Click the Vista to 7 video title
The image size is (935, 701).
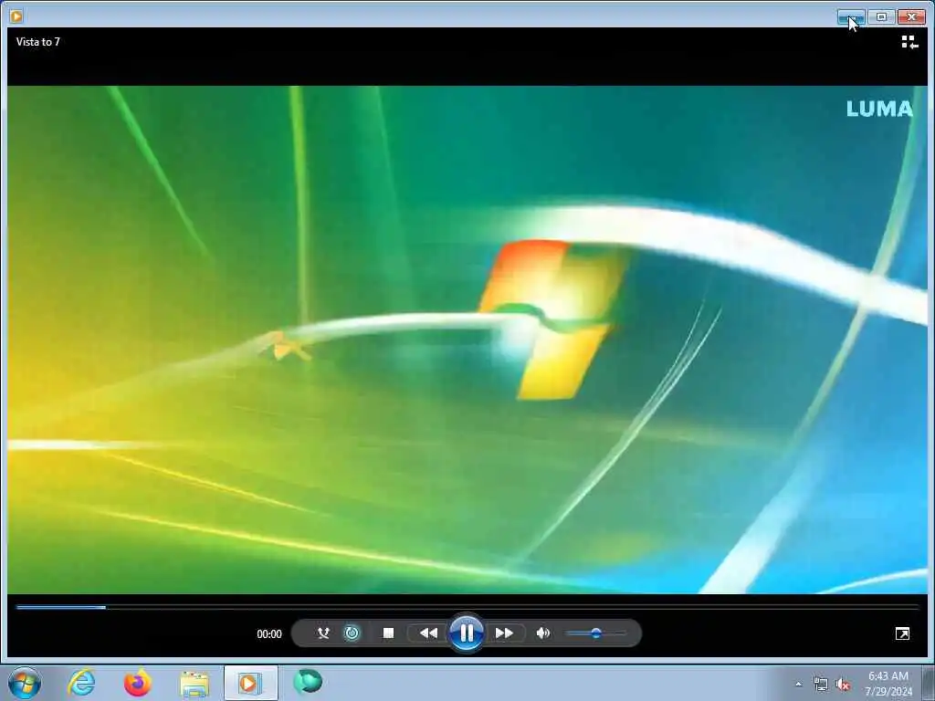coord(38,42)
